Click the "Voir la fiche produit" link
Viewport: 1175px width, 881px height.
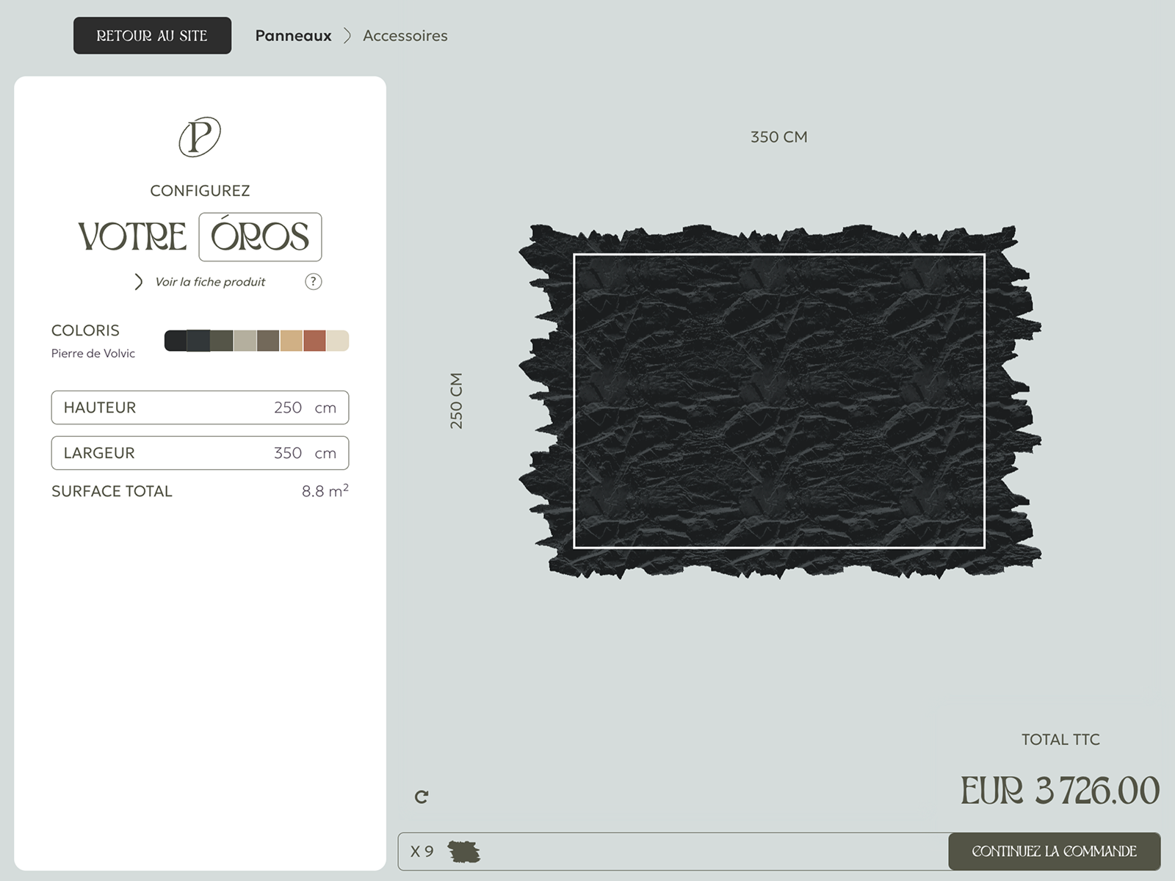coord(209,281)
